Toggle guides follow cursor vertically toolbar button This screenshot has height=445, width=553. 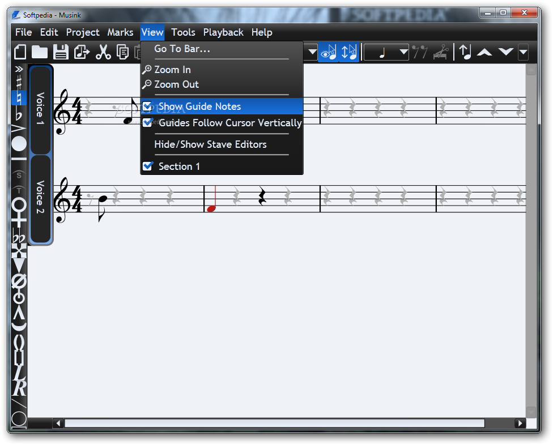tap(349, 52)
